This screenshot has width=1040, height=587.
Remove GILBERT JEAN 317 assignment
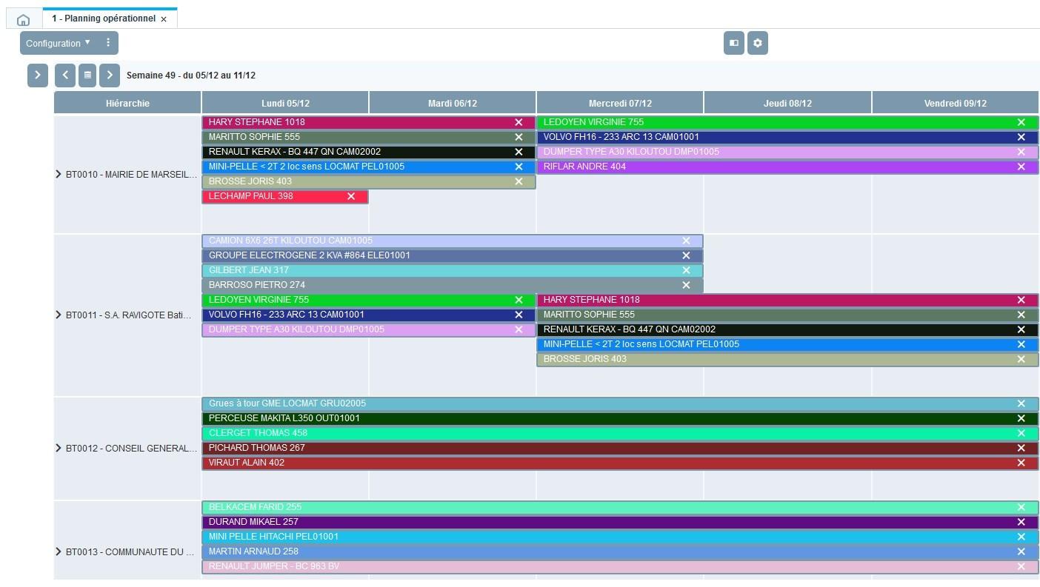pyautogui.click(x=686, y=270)
